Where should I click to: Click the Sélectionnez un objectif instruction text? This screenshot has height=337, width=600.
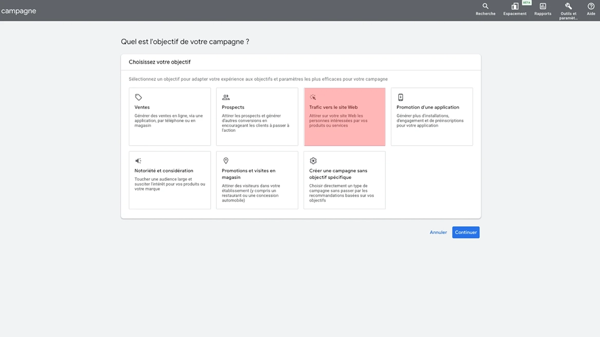coord(258,79)
